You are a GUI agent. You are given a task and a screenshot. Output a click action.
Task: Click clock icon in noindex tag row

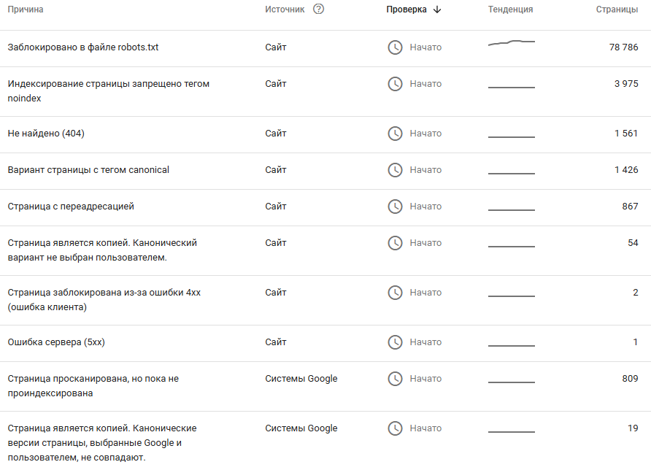[395, 84]
